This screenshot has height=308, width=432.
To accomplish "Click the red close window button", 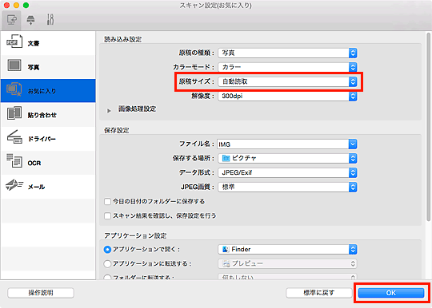I will pyautogui.click(x=6, y=6).
